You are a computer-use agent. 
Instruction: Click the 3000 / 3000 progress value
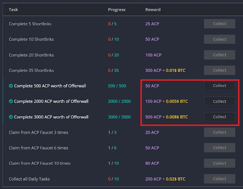pos(119,117)
